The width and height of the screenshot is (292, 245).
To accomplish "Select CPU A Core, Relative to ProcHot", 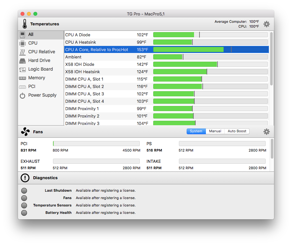I will 167,50.
